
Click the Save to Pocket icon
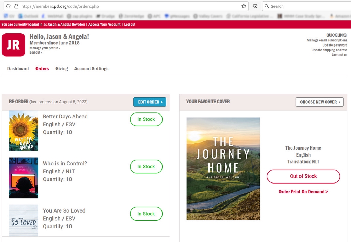(255, 6)
